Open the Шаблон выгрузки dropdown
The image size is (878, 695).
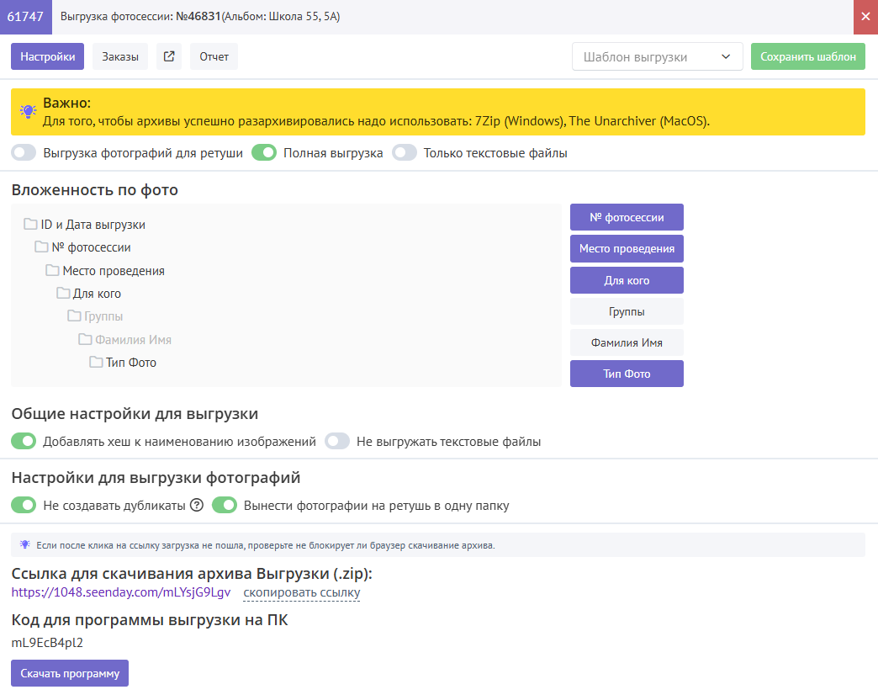657,56
